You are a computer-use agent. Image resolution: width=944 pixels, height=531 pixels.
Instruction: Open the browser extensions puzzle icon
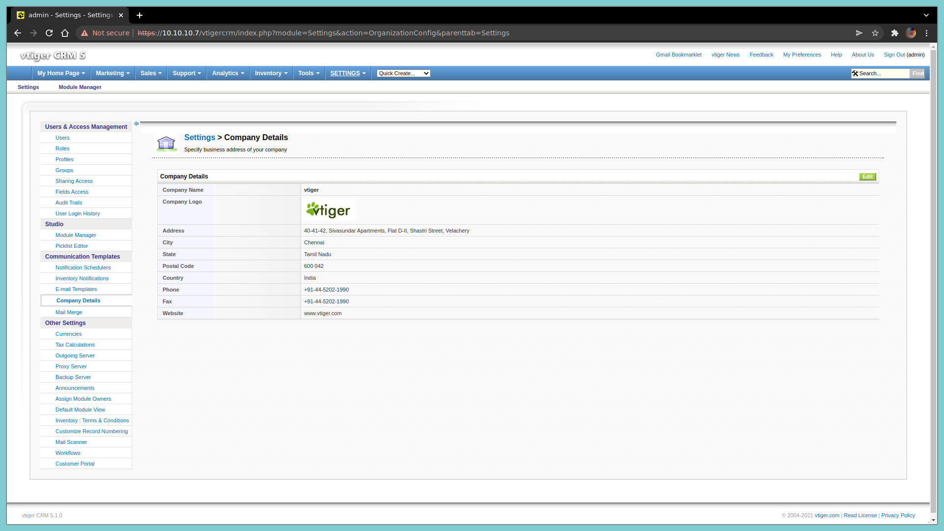coord(895,33)
